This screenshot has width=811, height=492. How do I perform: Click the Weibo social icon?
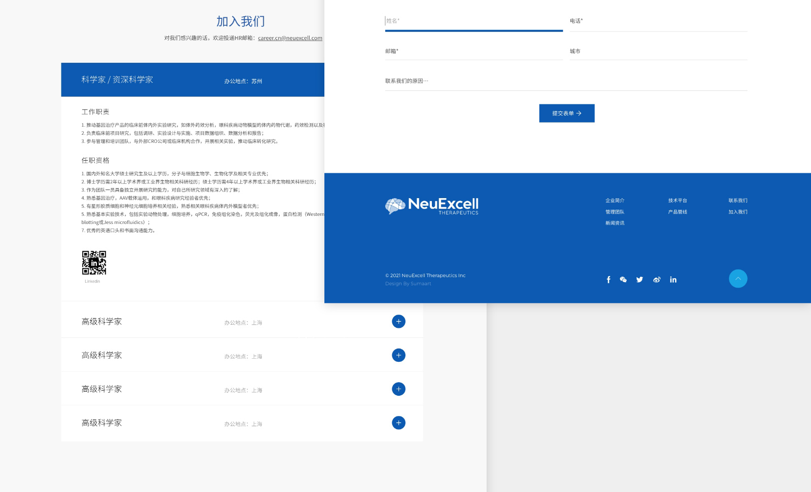[x=656, y=280]
